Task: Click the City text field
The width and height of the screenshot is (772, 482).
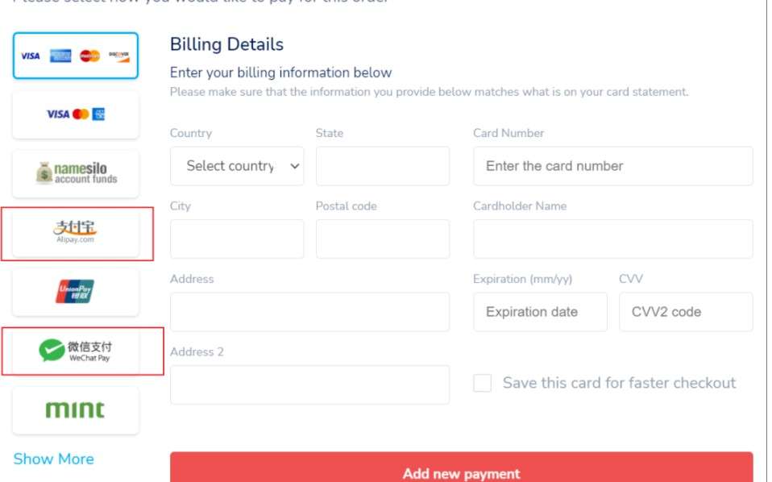Action: 237,239
